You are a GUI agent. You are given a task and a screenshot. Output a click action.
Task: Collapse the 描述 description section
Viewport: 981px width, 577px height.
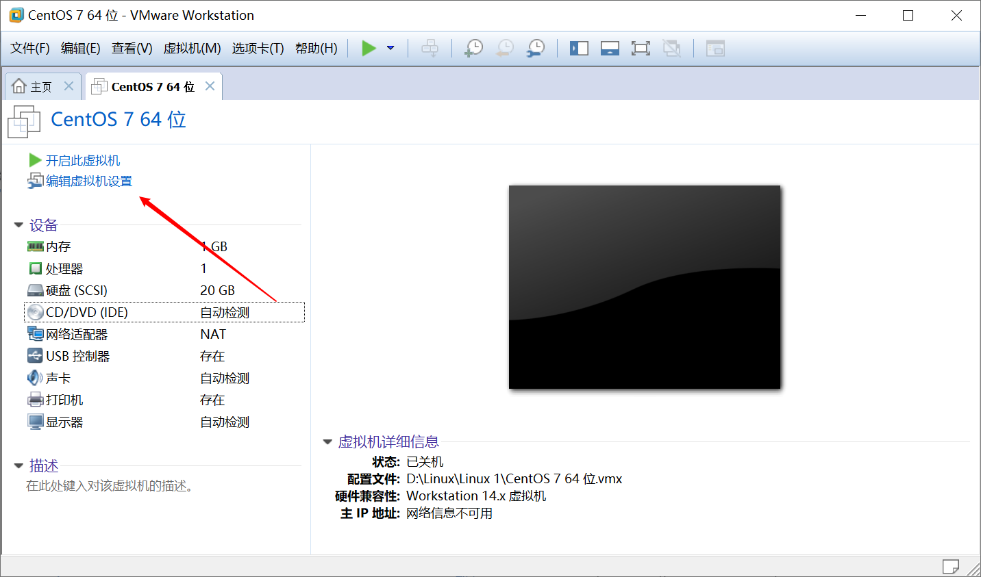[x=18, y=465]
